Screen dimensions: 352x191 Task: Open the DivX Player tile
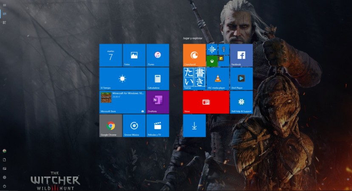241,79
